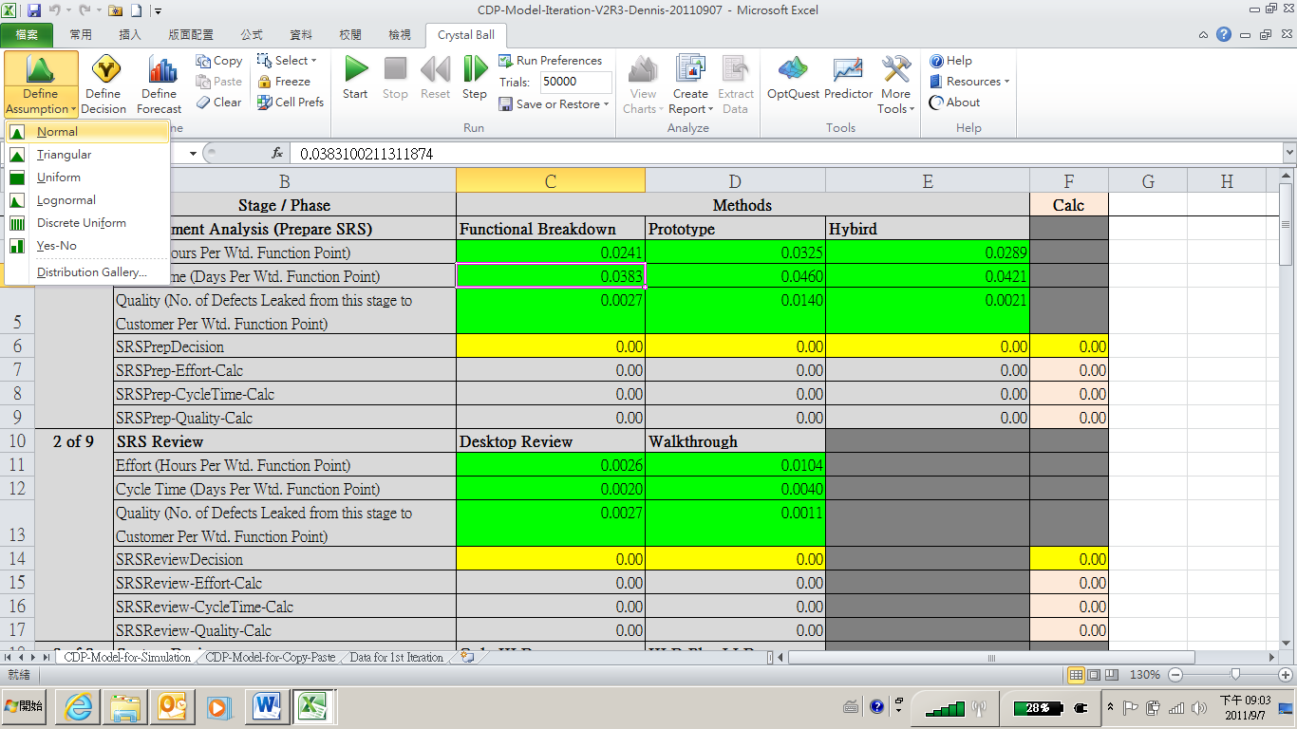Expand the formula bar

(1288, 153)
